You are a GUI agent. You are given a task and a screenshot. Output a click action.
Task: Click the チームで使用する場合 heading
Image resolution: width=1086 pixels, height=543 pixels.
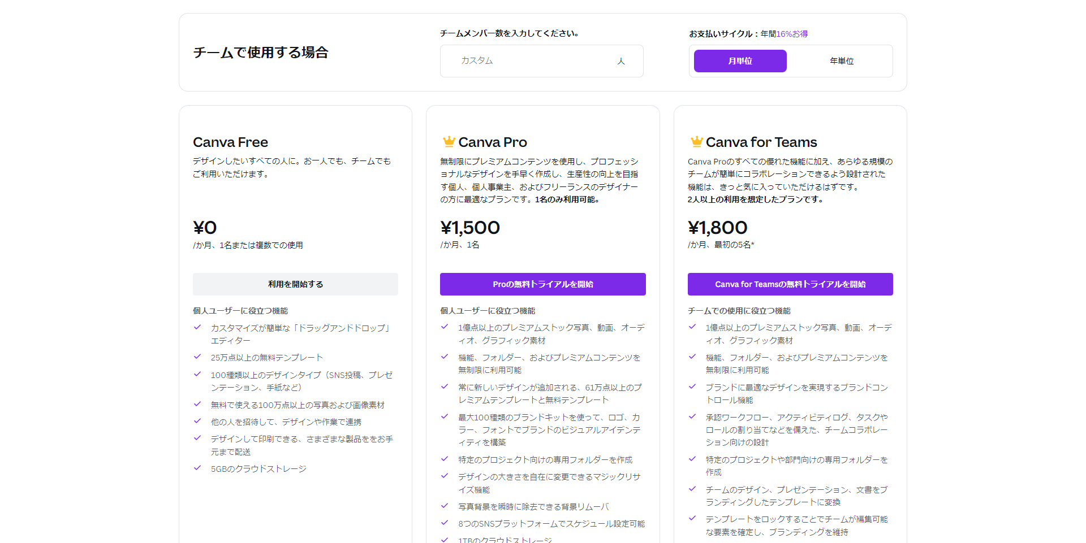(261, 53)
